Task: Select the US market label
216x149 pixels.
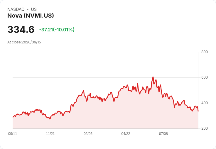Action: coord(34,9)
